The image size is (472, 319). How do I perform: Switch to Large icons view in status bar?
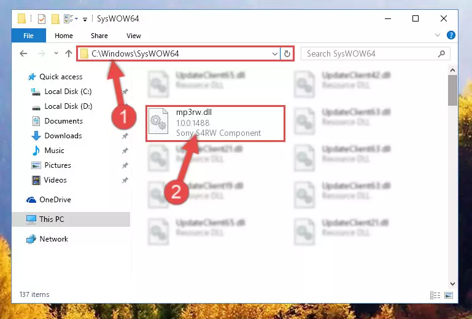(x=449, y=295)
